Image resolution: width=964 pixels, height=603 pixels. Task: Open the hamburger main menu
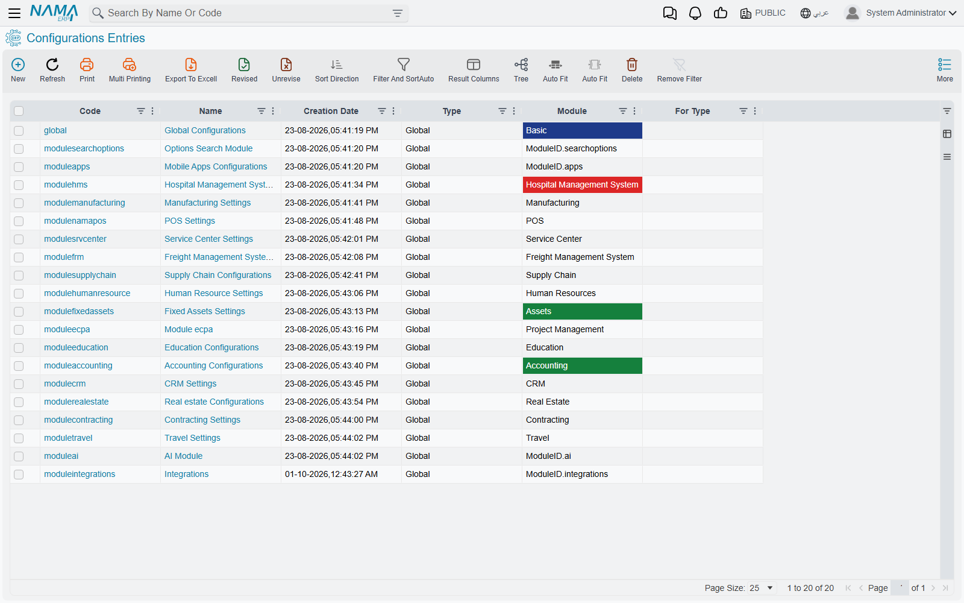pyautogui.click(x=14, y=13)
